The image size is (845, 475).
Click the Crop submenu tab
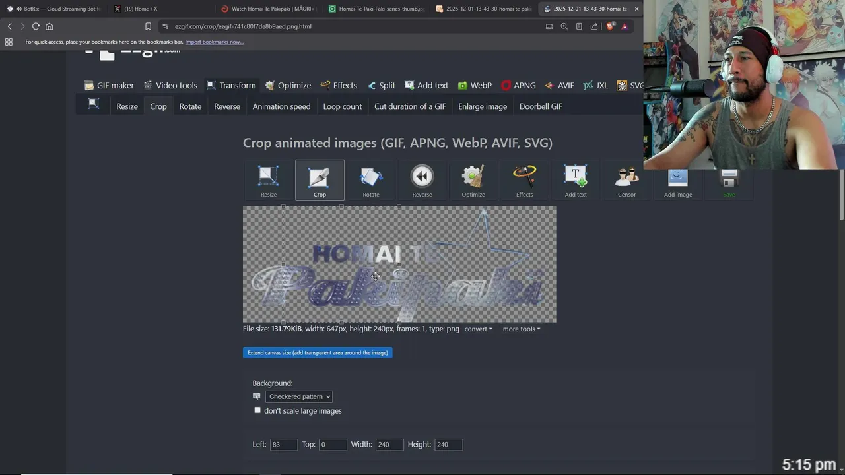click(158, 106)
